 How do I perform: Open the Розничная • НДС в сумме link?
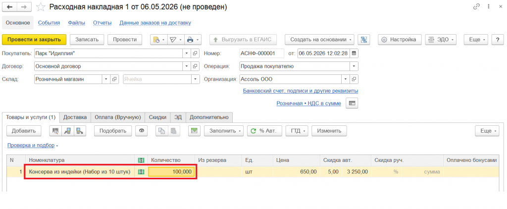click(309, 104)
